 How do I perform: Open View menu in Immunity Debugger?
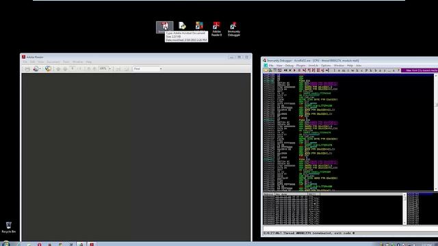click(x=279, y=66)
